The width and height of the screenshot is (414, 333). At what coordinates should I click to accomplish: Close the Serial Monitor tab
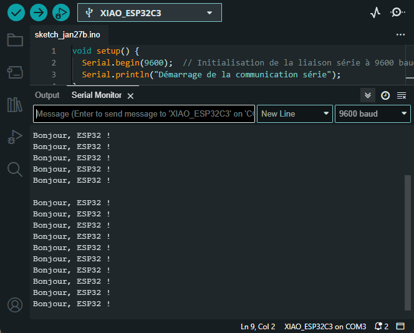[x=130, y=96]
